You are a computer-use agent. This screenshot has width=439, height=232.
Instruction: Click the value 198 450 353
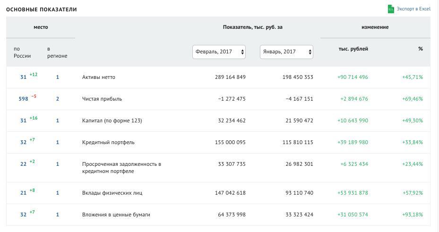click(x=298, y=77)
